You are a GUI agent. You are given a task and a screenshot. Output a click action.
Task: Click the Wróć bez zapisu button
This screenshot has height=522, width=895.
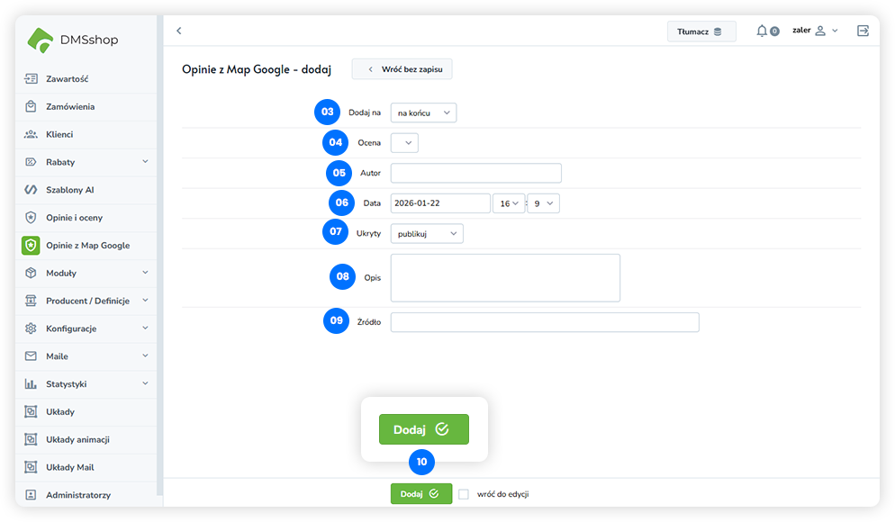[x=402, y=69]
